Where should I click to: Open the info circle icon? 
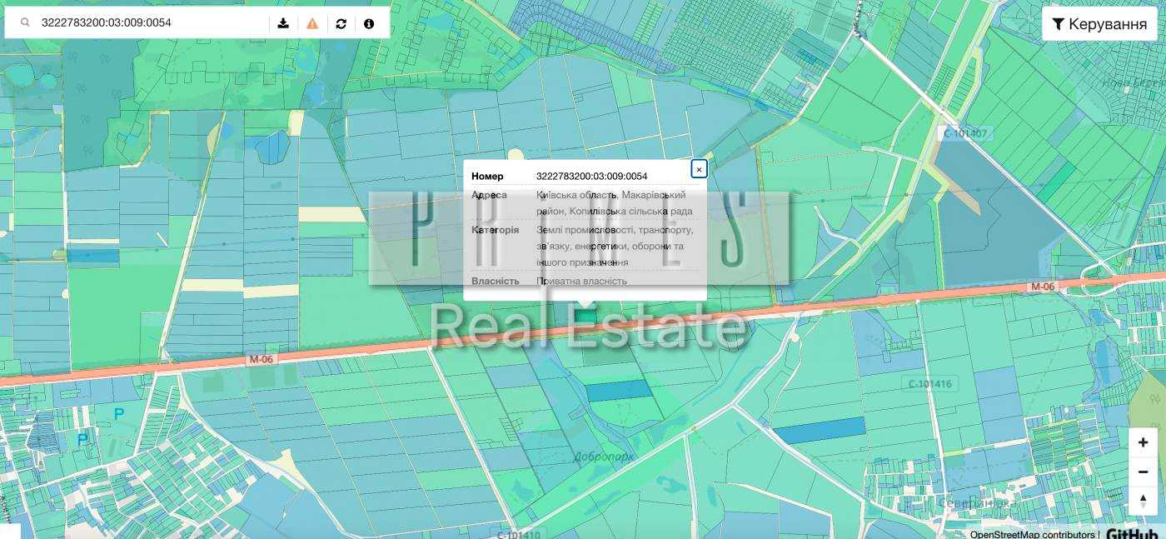coord(369,23)
